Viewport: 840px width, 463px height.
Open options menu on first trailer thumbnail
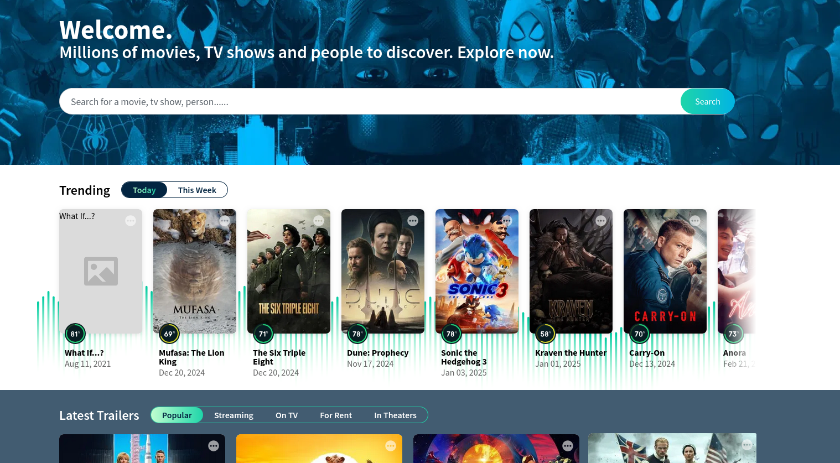(214, 446)
